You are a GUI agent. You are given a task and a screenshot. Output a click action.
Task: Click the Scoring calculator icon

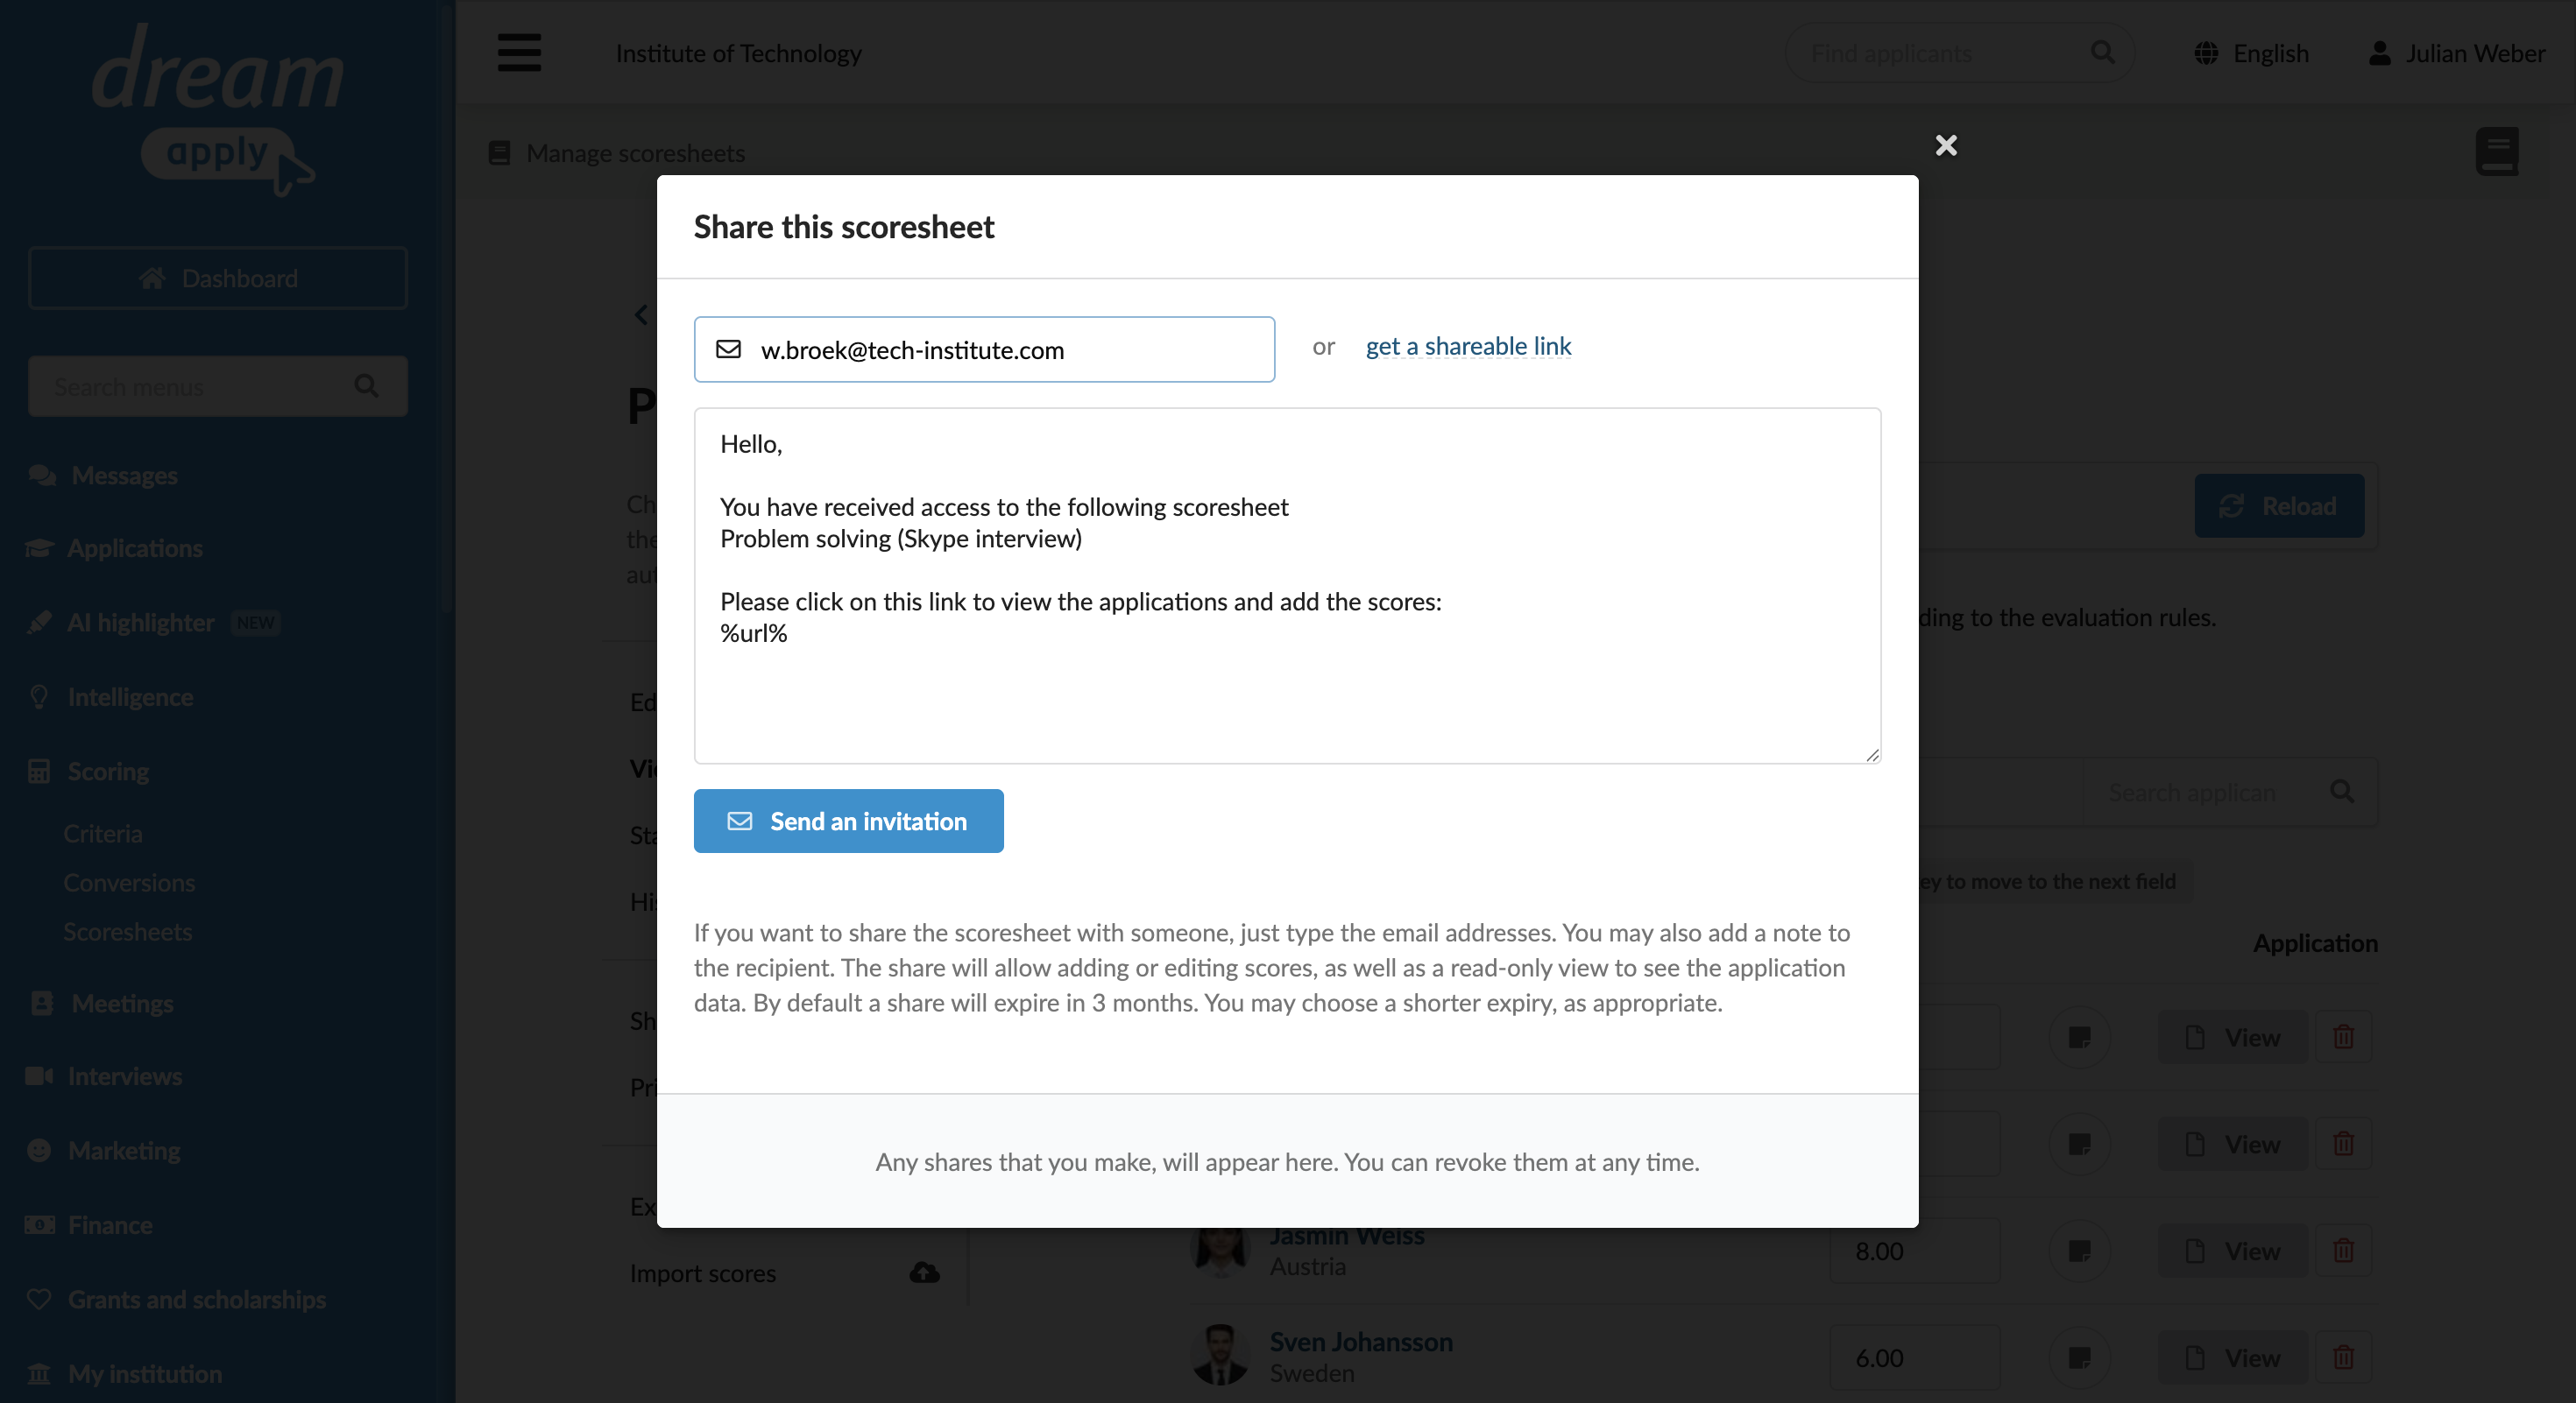coord(39,772)
